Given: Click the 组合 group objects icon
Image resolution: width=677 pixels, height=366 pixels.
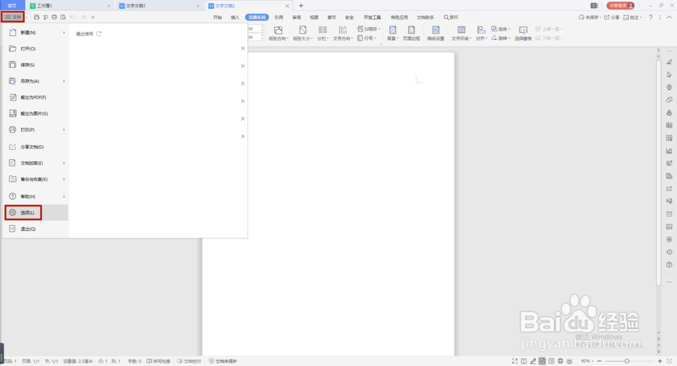Looking at the screenshot, I should [x=494, y=29].
